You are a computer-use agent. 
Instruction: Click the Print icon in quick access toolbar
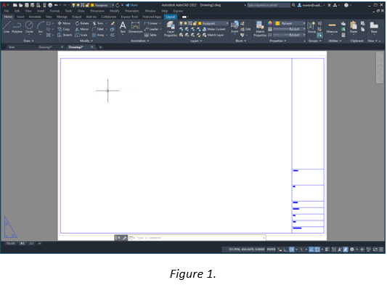pos(50,5)
